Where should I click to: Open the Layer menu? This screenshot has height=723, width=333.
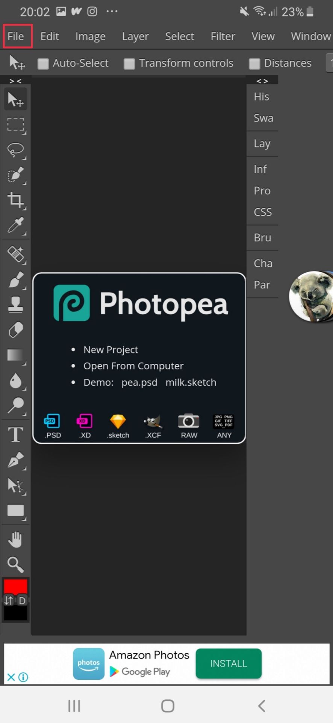click(135, 36)
